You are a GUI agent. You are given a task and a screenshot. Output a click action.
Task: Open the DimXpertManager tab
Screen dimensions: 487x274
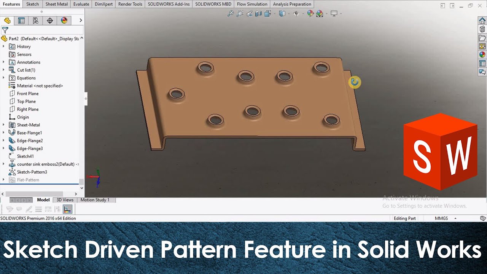click(50, 21)
